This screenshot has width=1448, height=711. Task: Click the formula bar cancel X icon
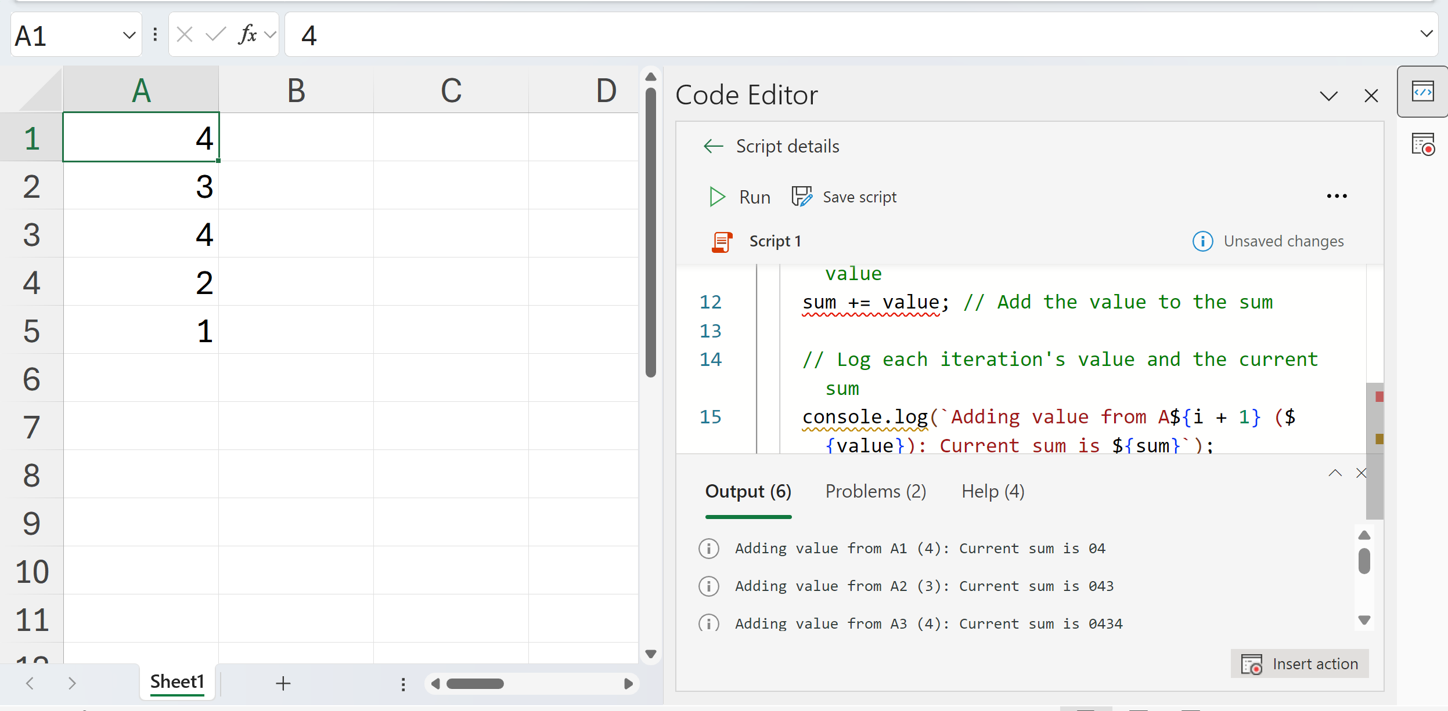click(185, 35)
